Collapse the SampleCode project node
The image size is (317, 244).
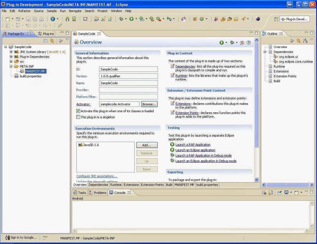(5, 47)
